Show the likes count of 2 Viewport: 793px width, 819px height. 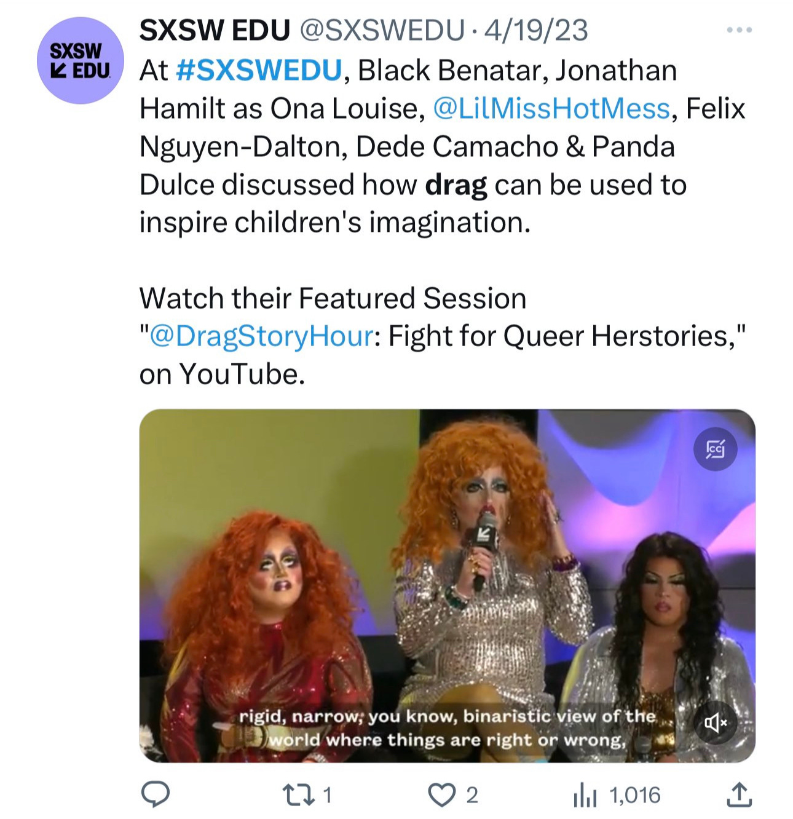[x=471, y=795]
